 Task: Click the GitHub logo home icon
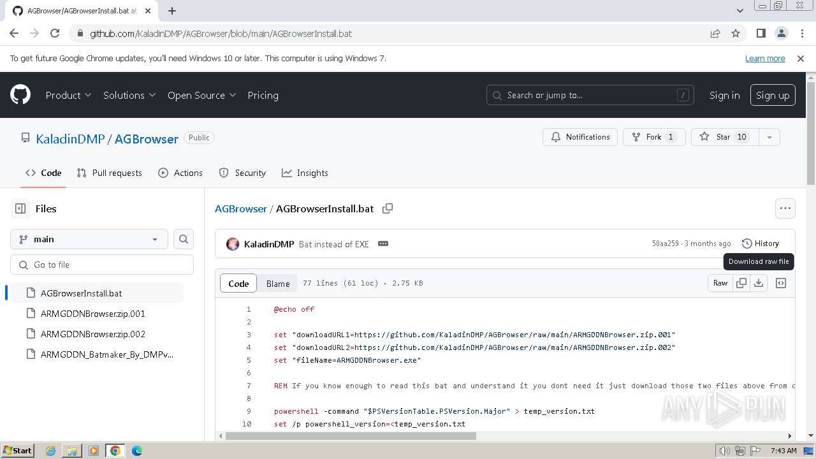click(x=20, y=95)
